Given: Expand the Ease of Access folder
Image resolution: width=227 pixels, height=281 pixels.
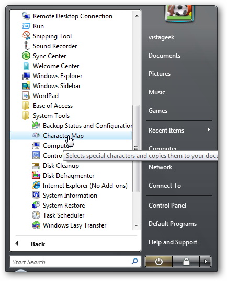Looking at the screenshot, I should (x=48, y=106).
